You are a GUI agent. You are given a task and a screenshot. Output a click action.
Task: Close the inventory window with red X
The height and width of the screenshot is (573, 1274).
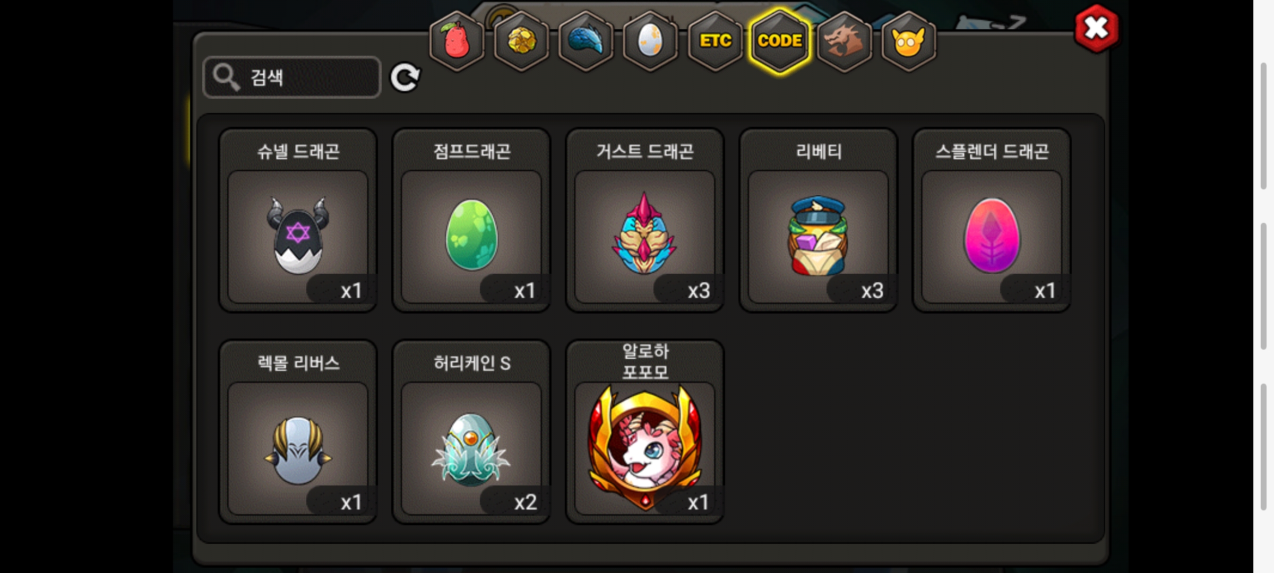1097,29
